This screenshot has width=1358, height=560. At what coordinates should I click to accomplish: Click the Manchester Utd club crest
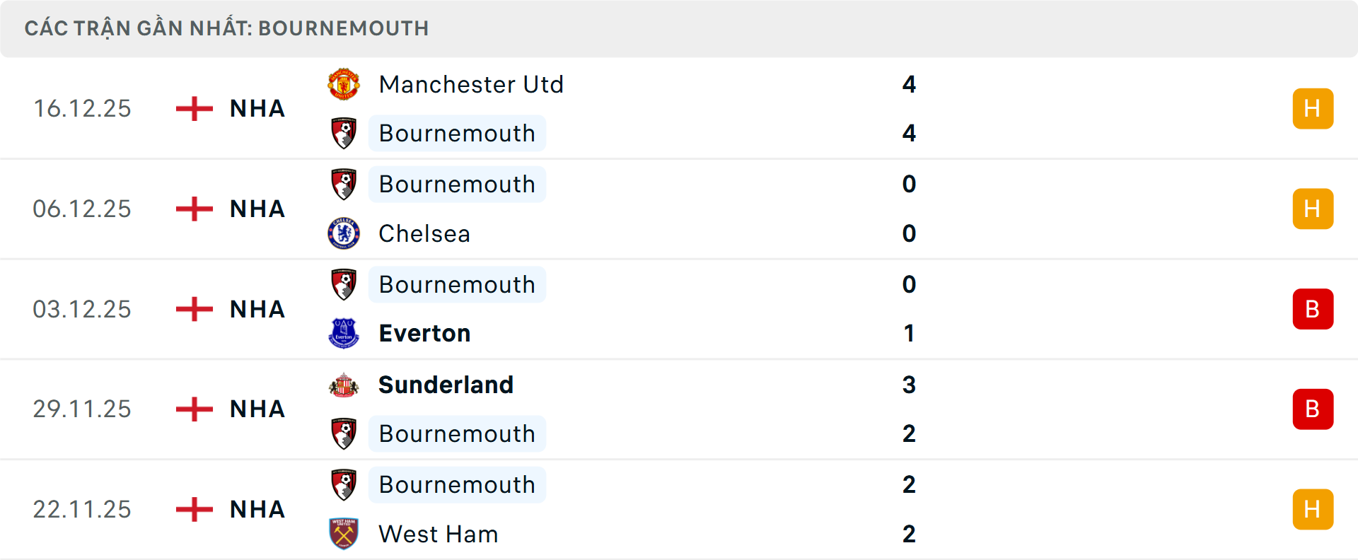(344, 83)
